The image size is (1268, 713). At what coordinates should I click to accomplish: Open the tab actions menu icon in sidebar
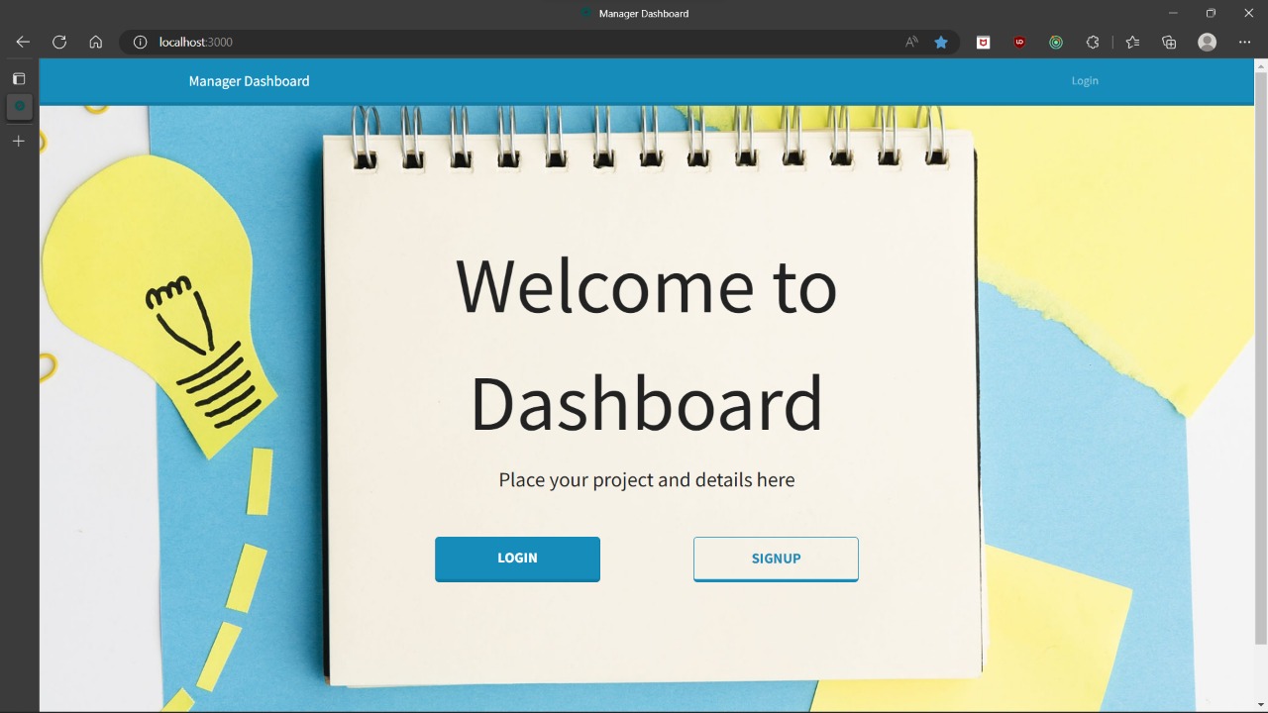(19, 78)
